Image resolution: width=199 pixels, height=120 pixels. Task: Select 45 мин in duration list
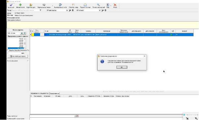(x=16, y=45)
